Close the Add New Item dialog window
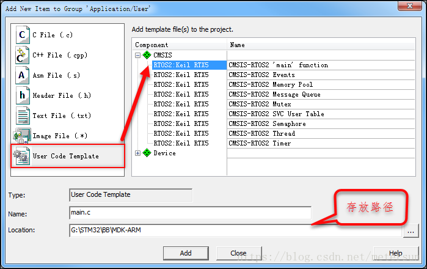427x269 pixels. coord(410,6)
